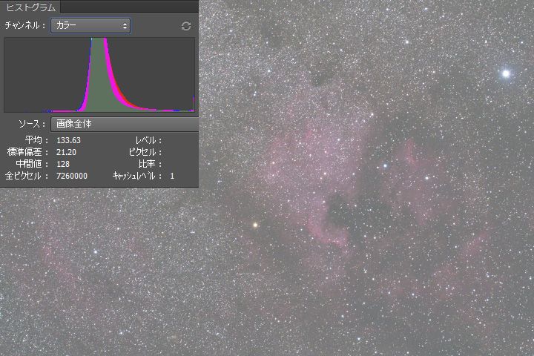Click the histogram refresh icon
This screenshot has width=534, height=356.
(x=186, y=26)
